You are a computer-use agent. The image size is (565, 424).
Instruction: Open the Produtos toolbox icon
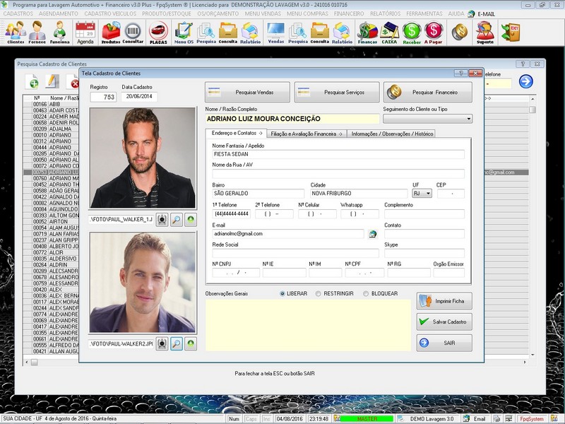[x=111, y=31]
